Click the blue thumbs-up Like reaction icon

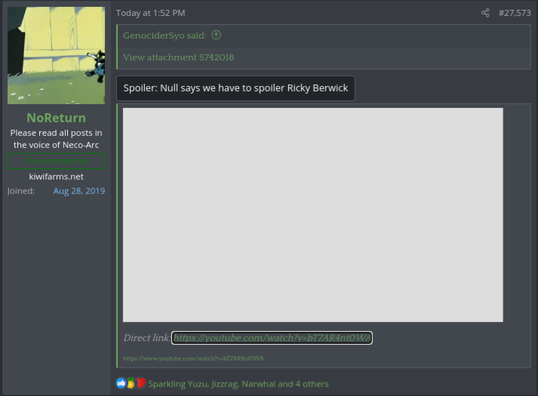[121, 383]
